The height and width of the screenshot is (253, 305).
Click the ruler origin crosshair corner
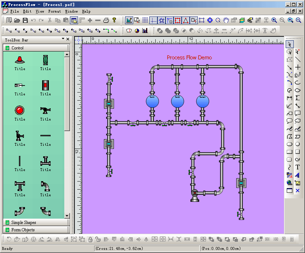click(78, 40)
